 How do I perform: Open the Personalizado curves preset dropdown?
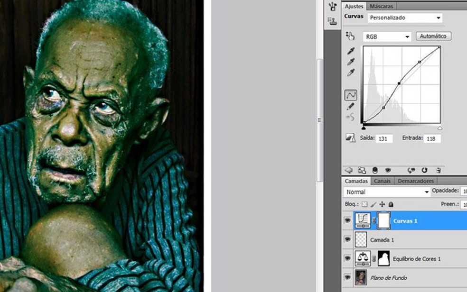tap(405, 18)
